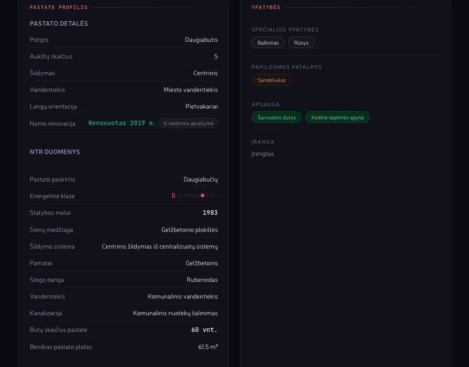Image resolution: width=469 pixels, height=367 pixels.
Task: Click the 'Statybos metai' row label
Action: tap(50, 213)
